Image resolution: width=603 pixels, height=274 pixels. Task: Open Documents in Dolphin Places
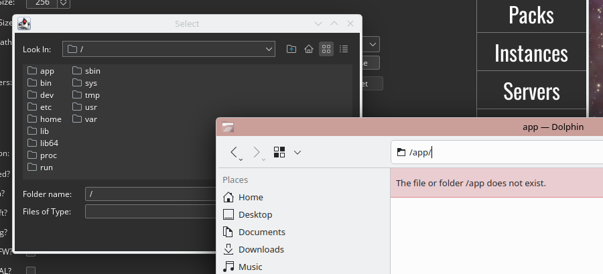click(x=254, y=232)
